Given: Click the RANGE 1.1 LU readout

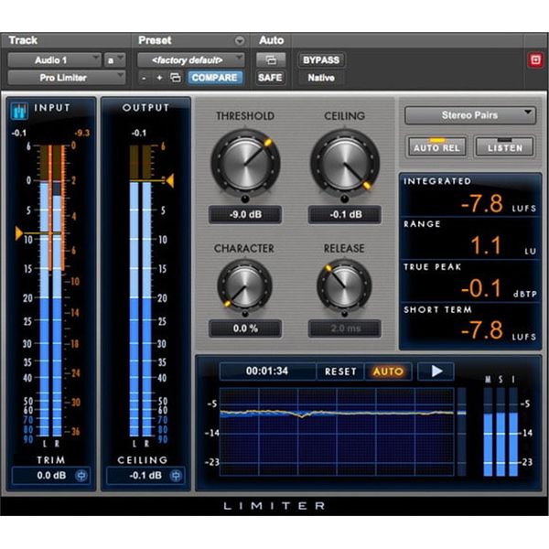Looking at the screenshot, I should coord(470,238).
